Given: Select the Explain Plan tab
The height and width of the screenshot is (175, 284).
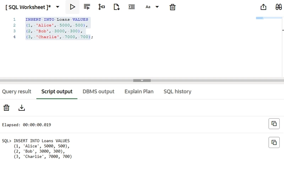Looking at the screenshot, I should coord(139,92).
